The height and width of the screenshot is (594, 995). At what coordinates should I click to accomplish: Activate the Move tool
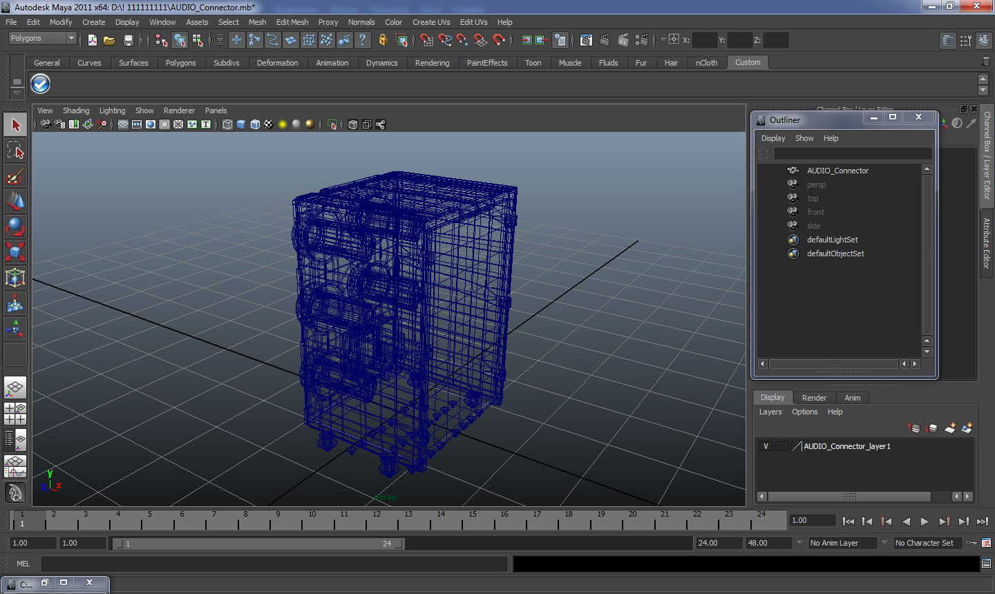click(15, 201)
